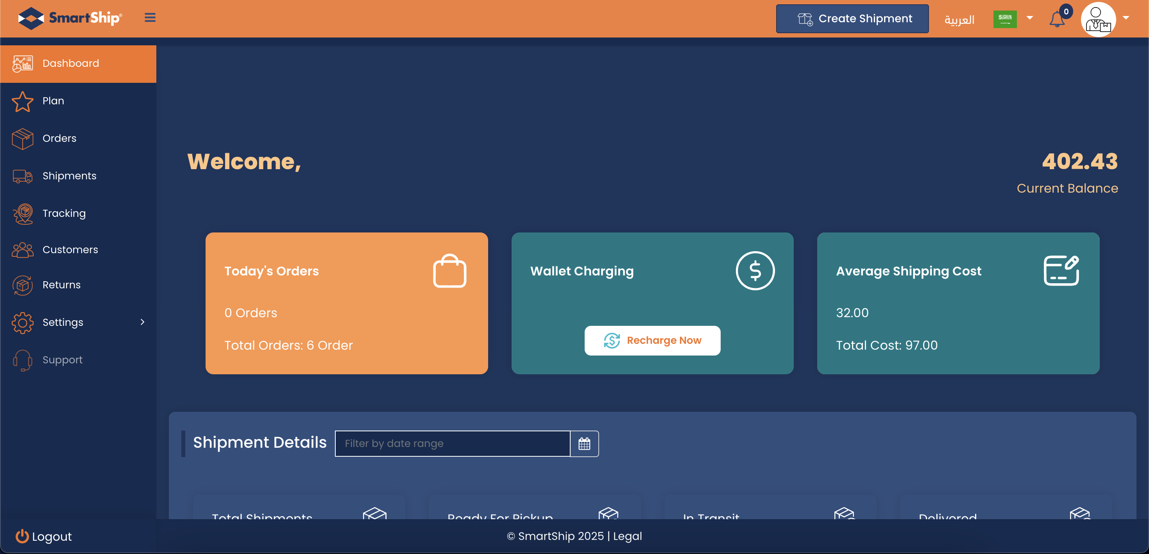Click the Current Balance label
Screen dimensions: 1149x554
tap(1067, 188)
